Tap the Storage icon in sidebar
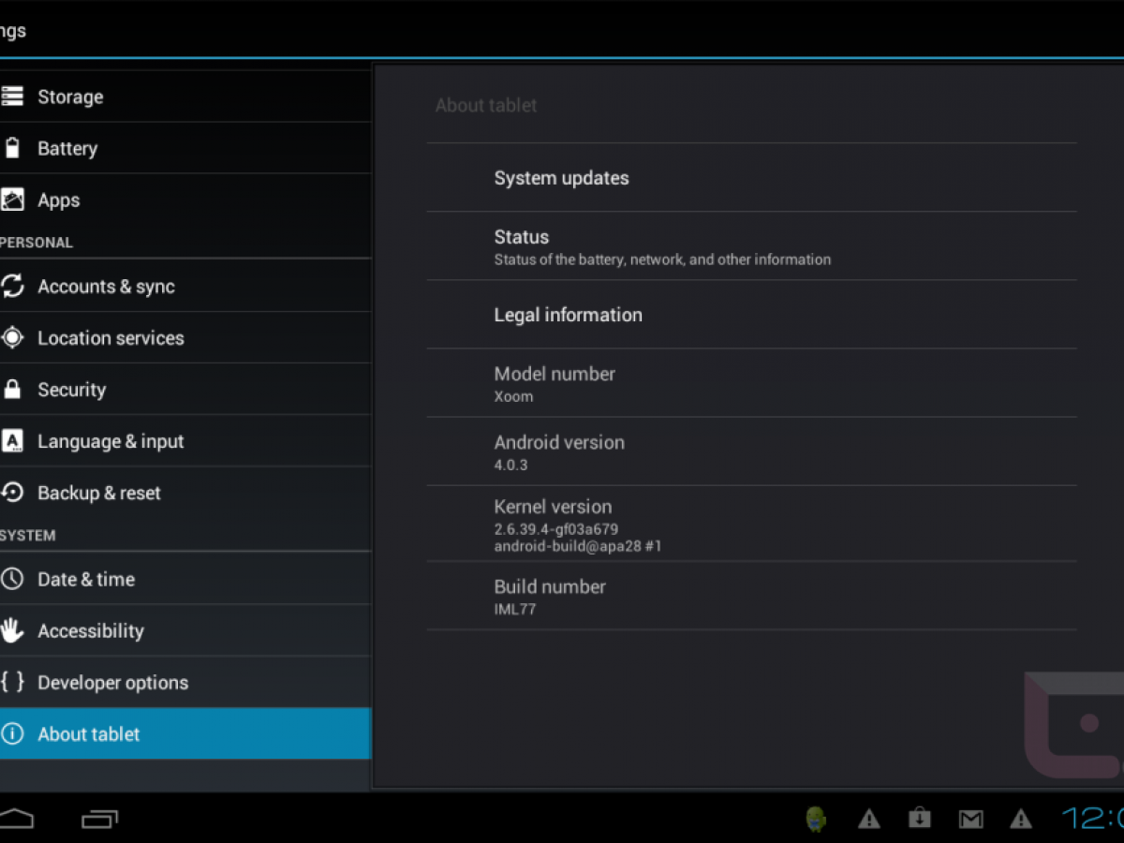 coord(12,96)
